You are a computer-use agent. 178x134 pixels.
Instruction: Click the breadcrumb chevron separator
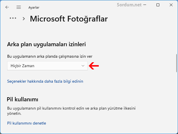click(24, 19)
